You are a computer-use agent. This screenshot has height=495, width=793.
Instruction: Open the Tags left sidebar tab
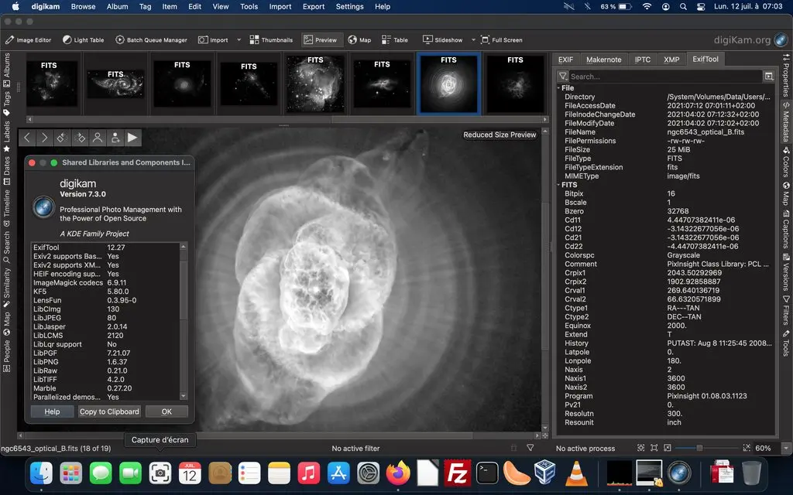click(x=6, y=103)
